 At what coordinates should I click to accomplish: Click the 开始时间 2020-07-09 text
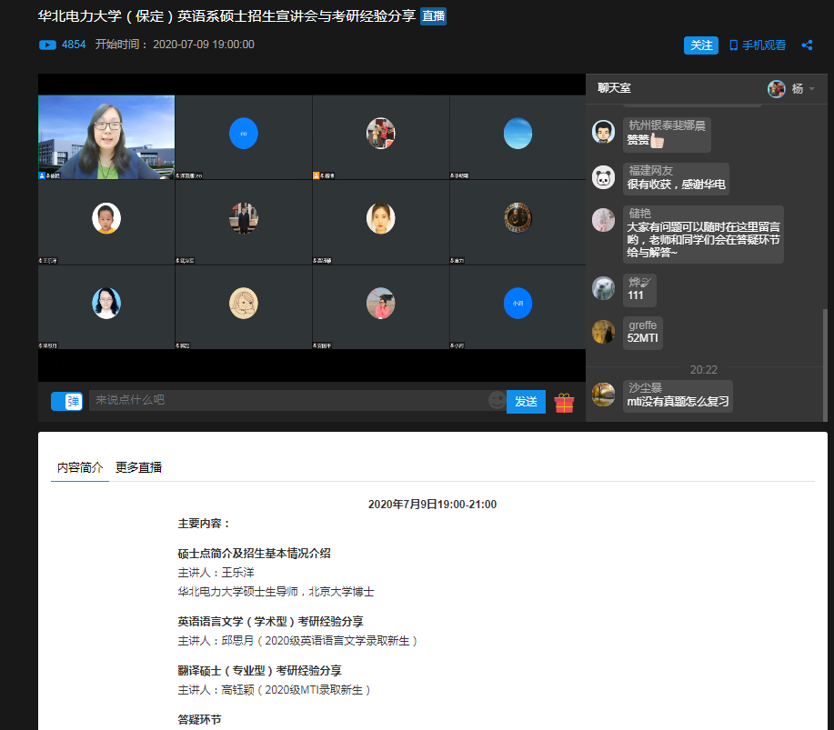(175, 45)
